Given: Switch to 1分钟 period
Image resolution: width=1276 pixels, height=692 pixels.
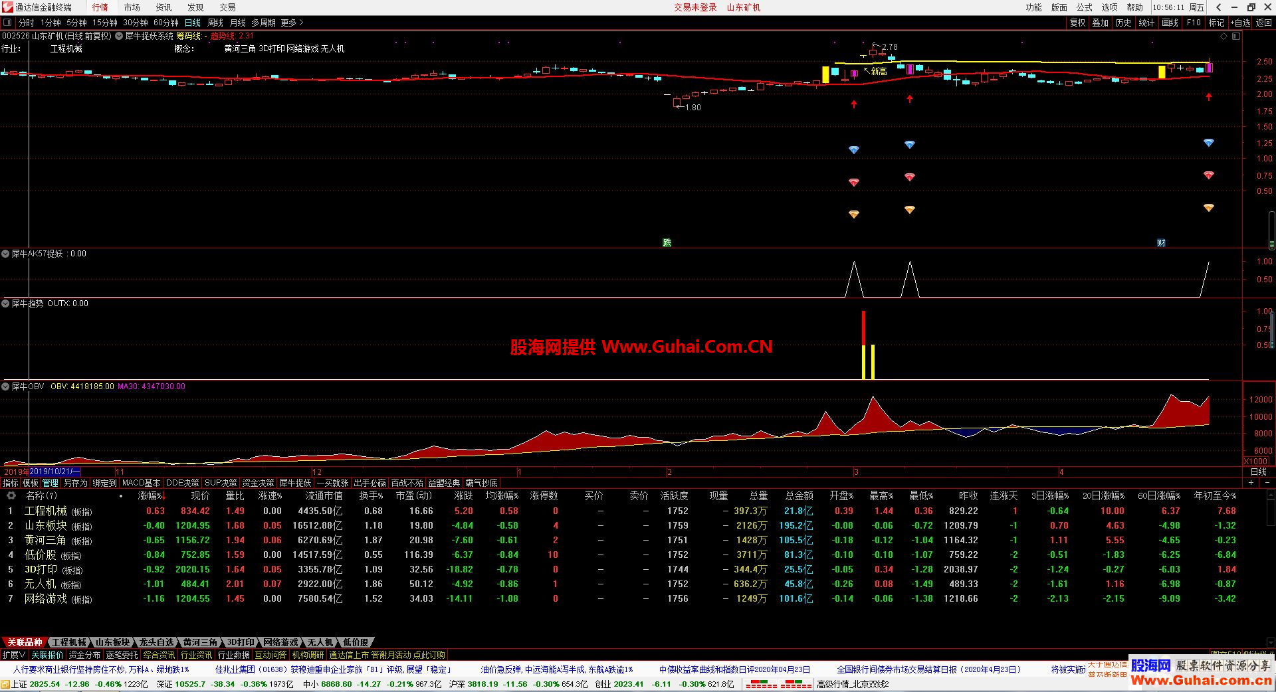Looking at the screenshot, I should coord(51,23).
